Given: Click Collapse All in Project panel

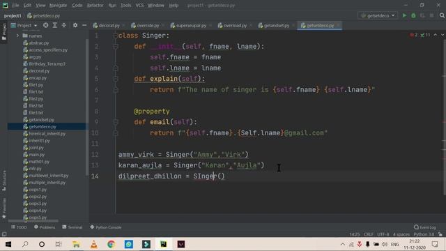Looking at the screenshot, I should point(63,25).
